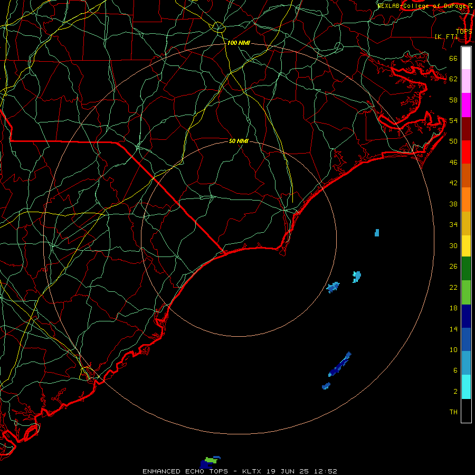Click the small blue echo below the streak

326,386
